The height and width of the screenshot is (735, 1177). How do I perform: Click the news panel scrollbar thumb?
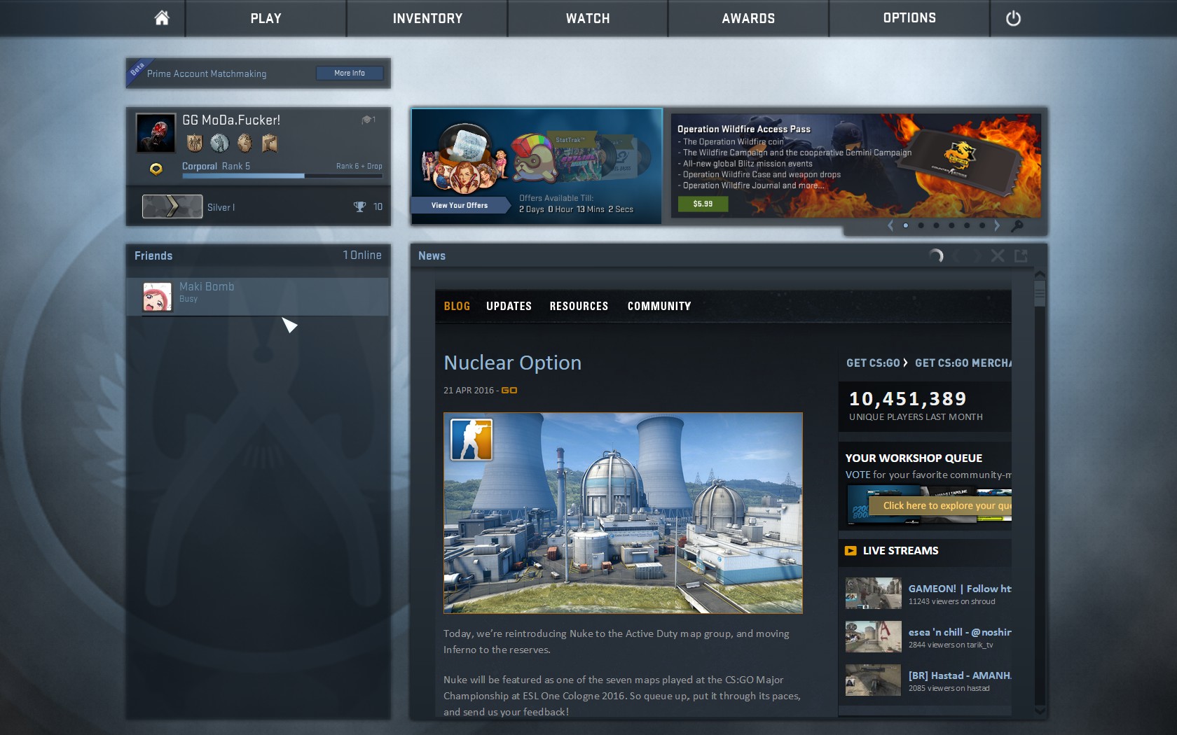(x=1040, y=293)
